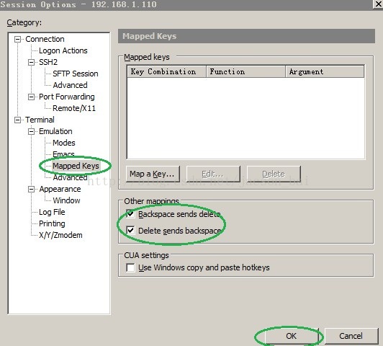Enable Use Windows copy and paste hotkeys
383x346 pixels.
click(x=130, y=267)
